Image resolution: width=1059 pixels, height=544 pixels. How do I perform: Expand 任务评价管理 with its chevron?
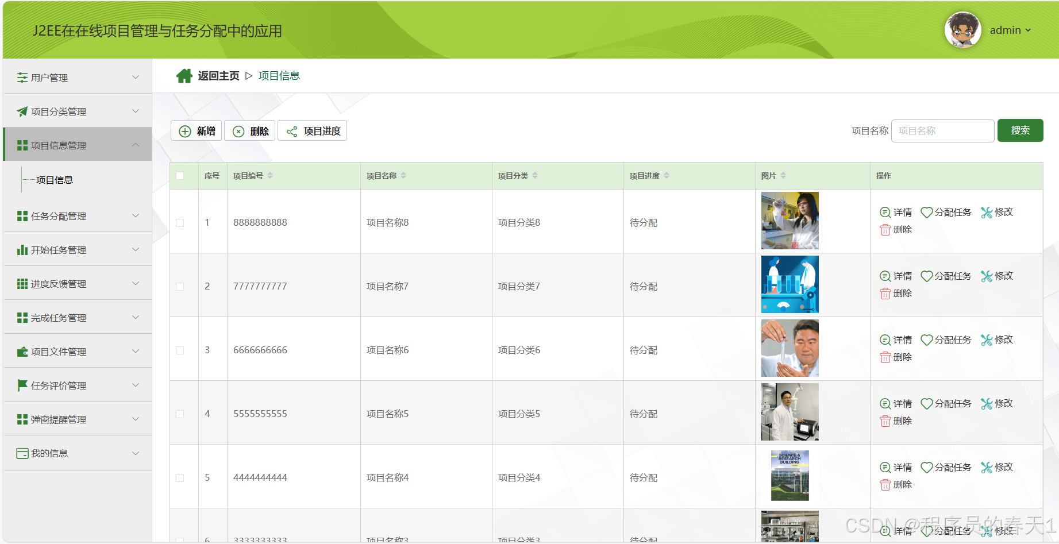pyautogui.click(x=136, y=385)
